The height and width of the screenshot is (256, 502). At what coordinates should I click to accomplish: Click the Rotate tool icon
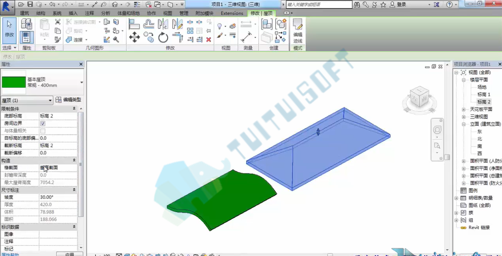163,38
